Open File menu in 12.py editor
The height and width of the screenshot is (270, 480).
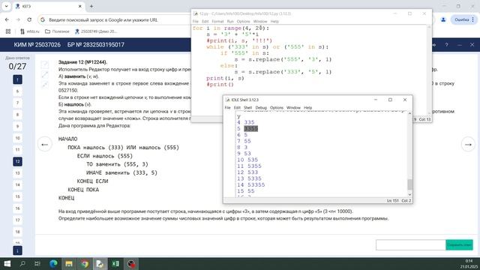pyautogui.click(x=195, y=21)
